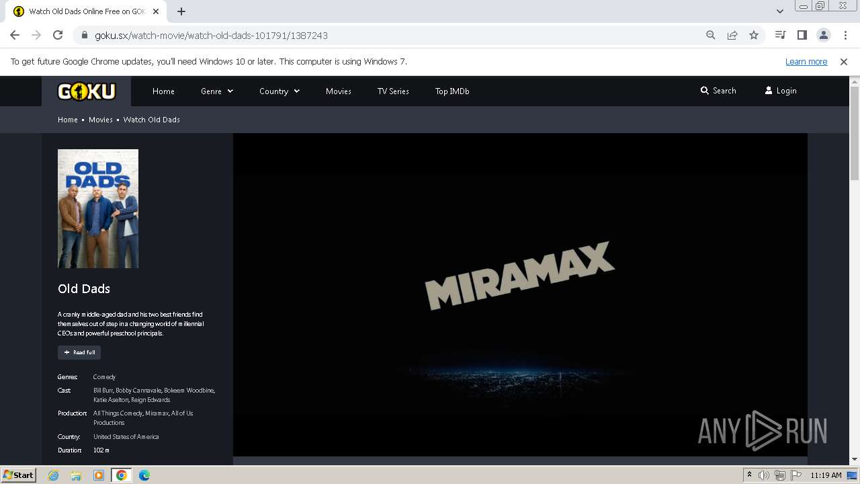Viewport: 860px width, 484px height.
Task: Open cast member Reign Edwards' link
Action: click(150, 400)
